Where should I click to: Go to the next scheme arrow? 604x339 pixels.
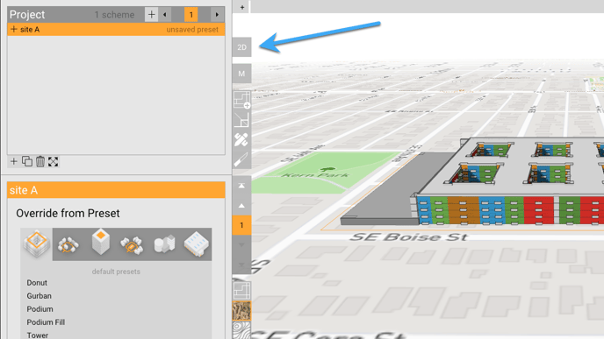coord(217,15)
